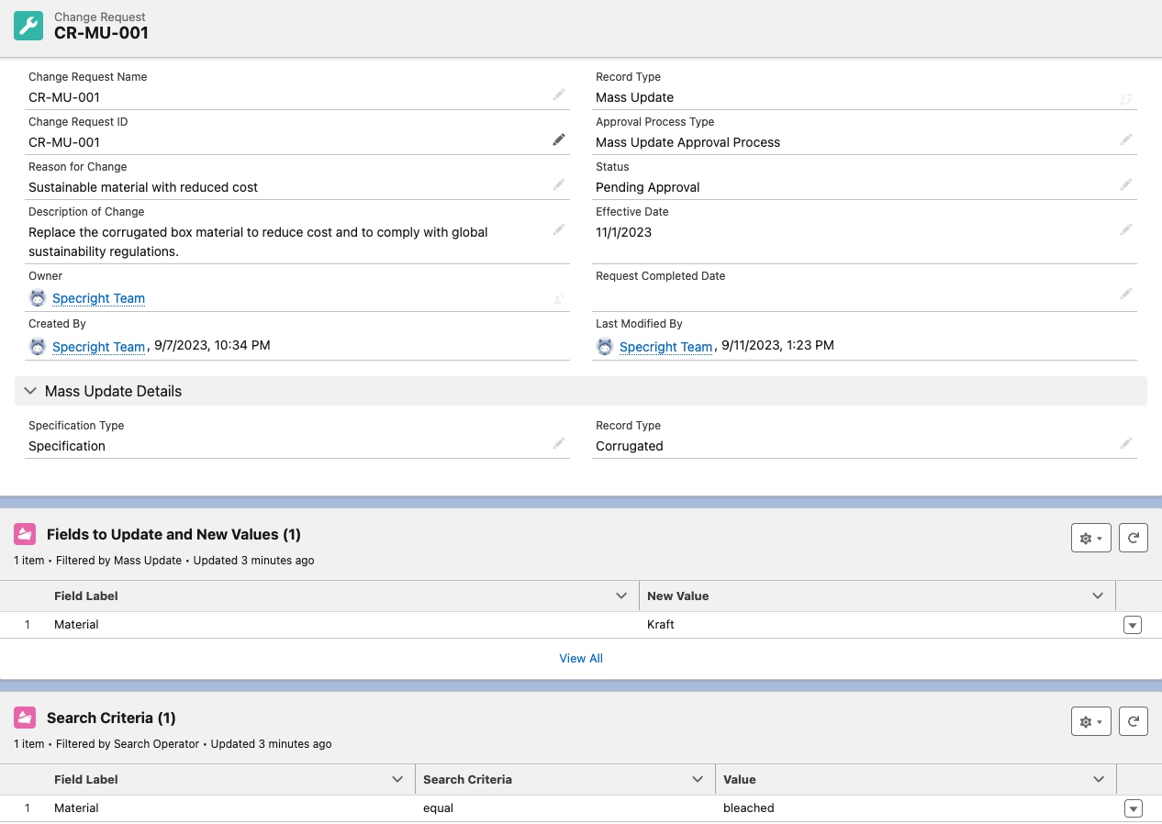The height and width of the screenshot is (824, 1162).
Task: Open Owner Specright Team link
Action: (x=98, y=298)
